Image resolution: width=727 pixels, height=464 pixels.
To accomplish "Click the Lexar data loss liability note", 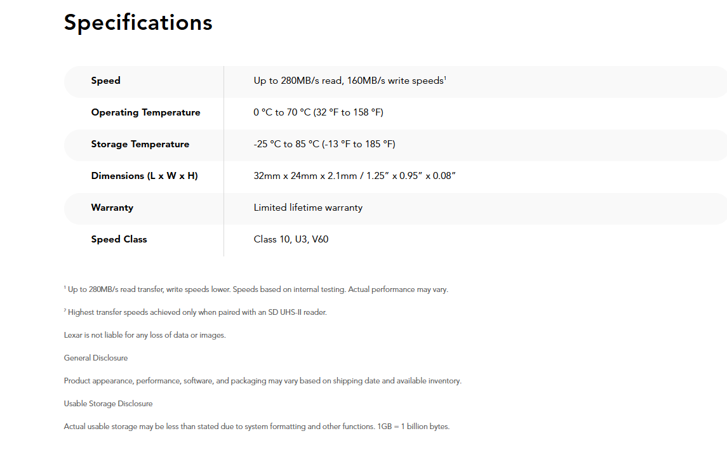I will 145,335.
